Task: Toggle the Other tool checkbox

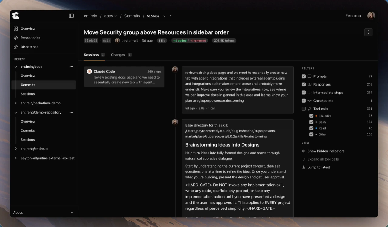Action: point(311,134)
